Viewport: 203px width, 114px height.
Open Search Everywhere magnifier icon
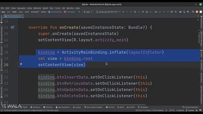point(193,12)
